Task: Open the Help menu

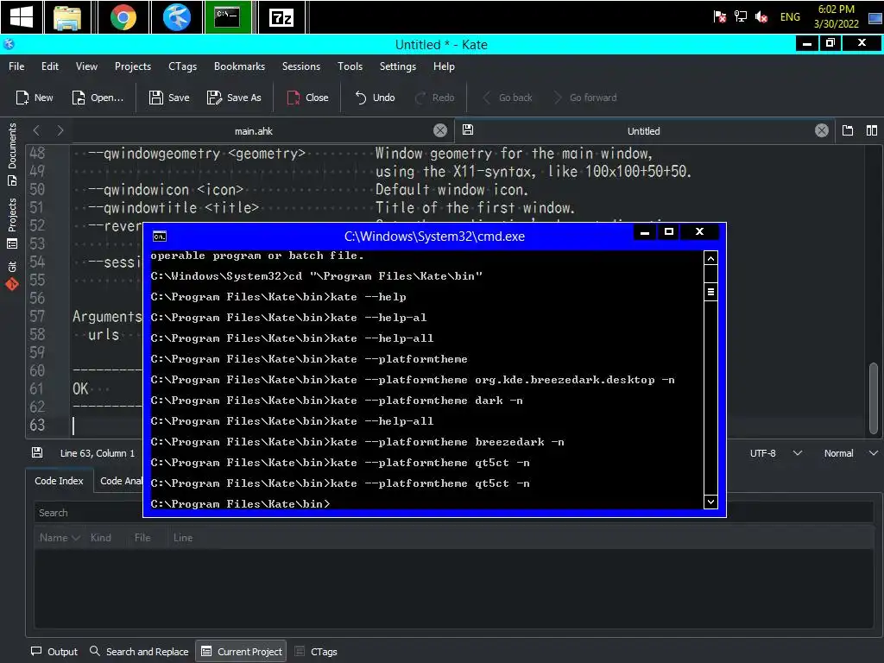Action: coord(444,66)
